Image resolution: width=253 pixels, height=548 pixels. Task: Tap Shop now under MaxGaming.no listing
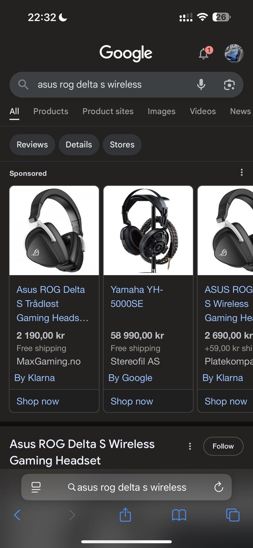pyautogui.click(x=38, y=401)
